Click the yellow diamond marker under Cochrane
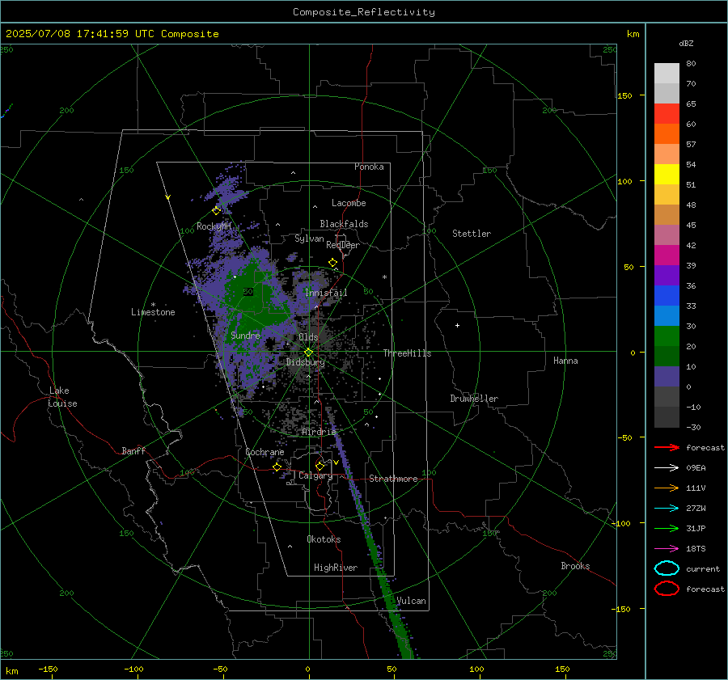The height and width of the screenshot is (680, 728). tap(277, 467)
